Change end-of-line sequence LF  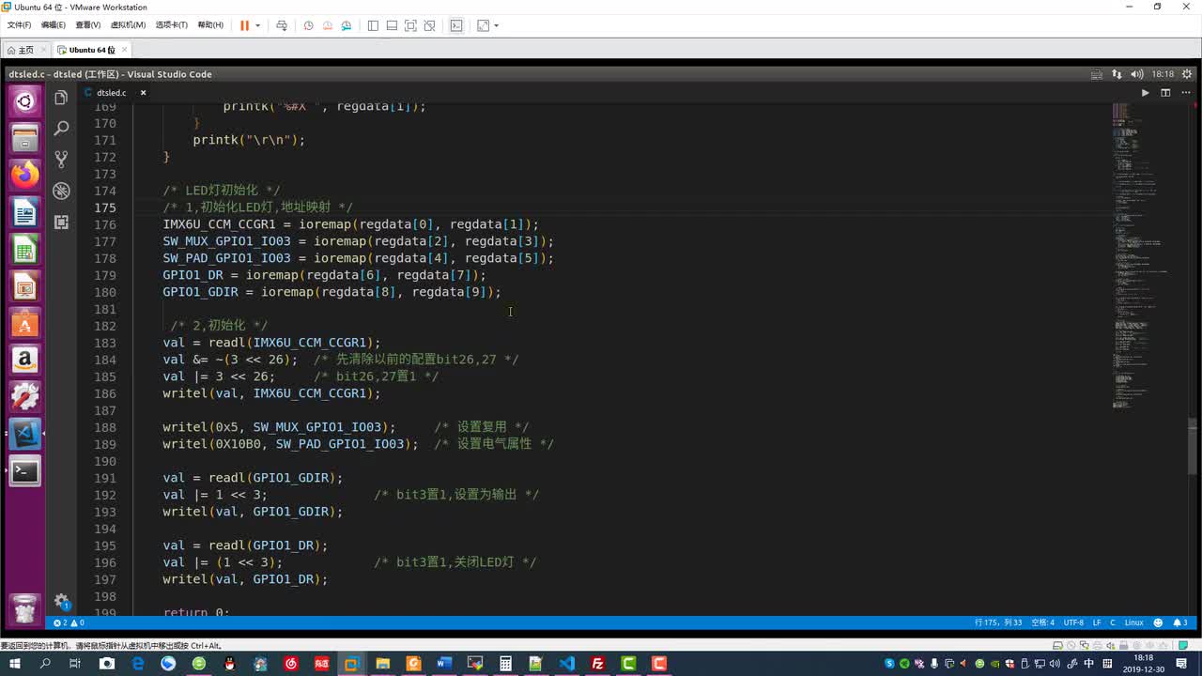pyautogui.click(x=1097, y=622)
